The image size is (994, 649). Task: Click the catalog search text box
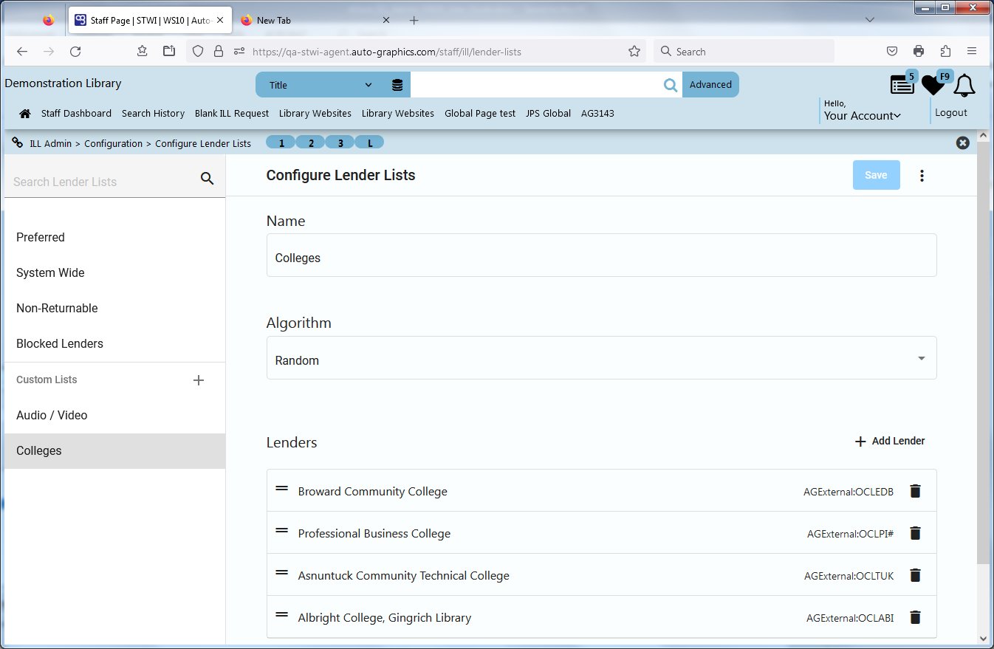(x=535, y=85)
